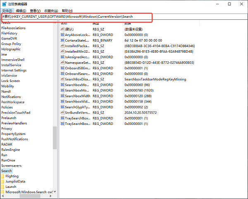This screenshot has height=199, width=248.
Task: Click the NamespaceSet string value icon
Action: coord(62,63)
